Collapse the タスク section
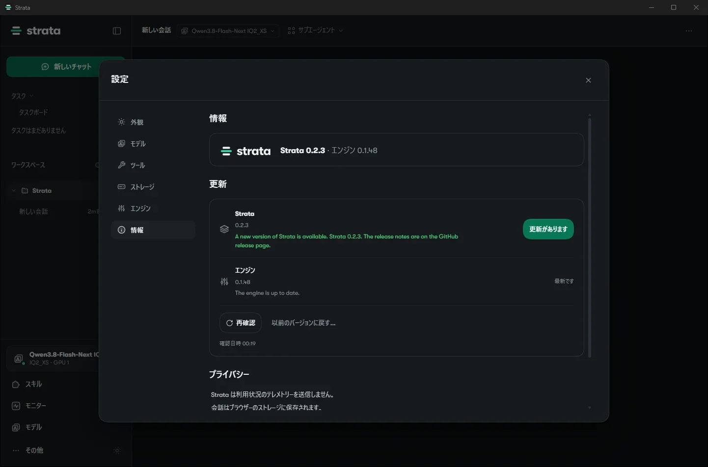Viewport: 708px width, 467px height. 22,96
